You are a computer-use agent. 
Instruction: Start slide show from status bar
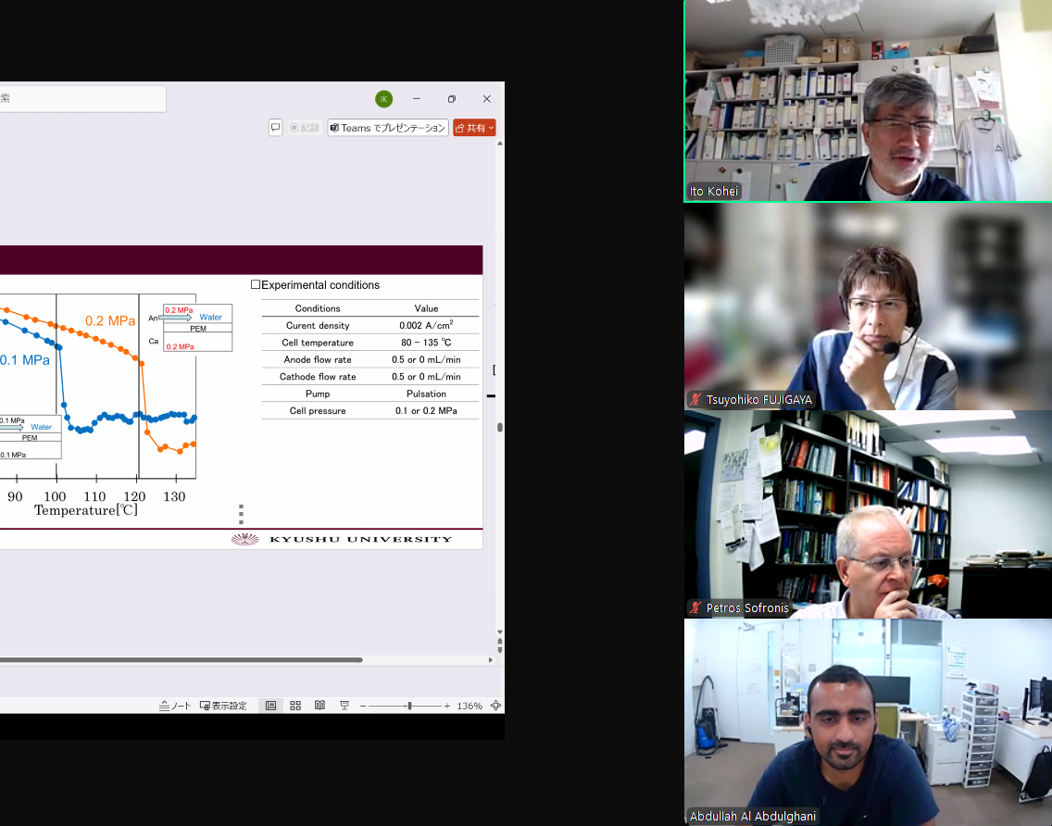point(344,706)
